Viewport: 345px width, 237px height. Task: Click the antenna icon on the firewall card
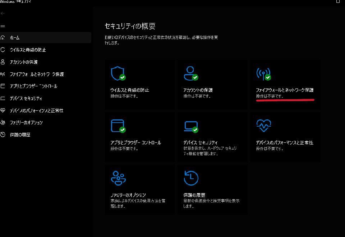pyautogui.click(x=263, y=74)
